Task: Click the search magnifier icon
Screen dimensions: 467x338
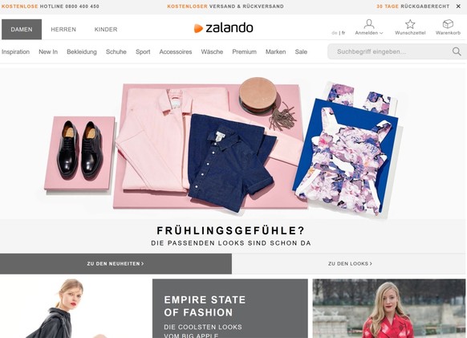Action: click(x=457, y=51)
